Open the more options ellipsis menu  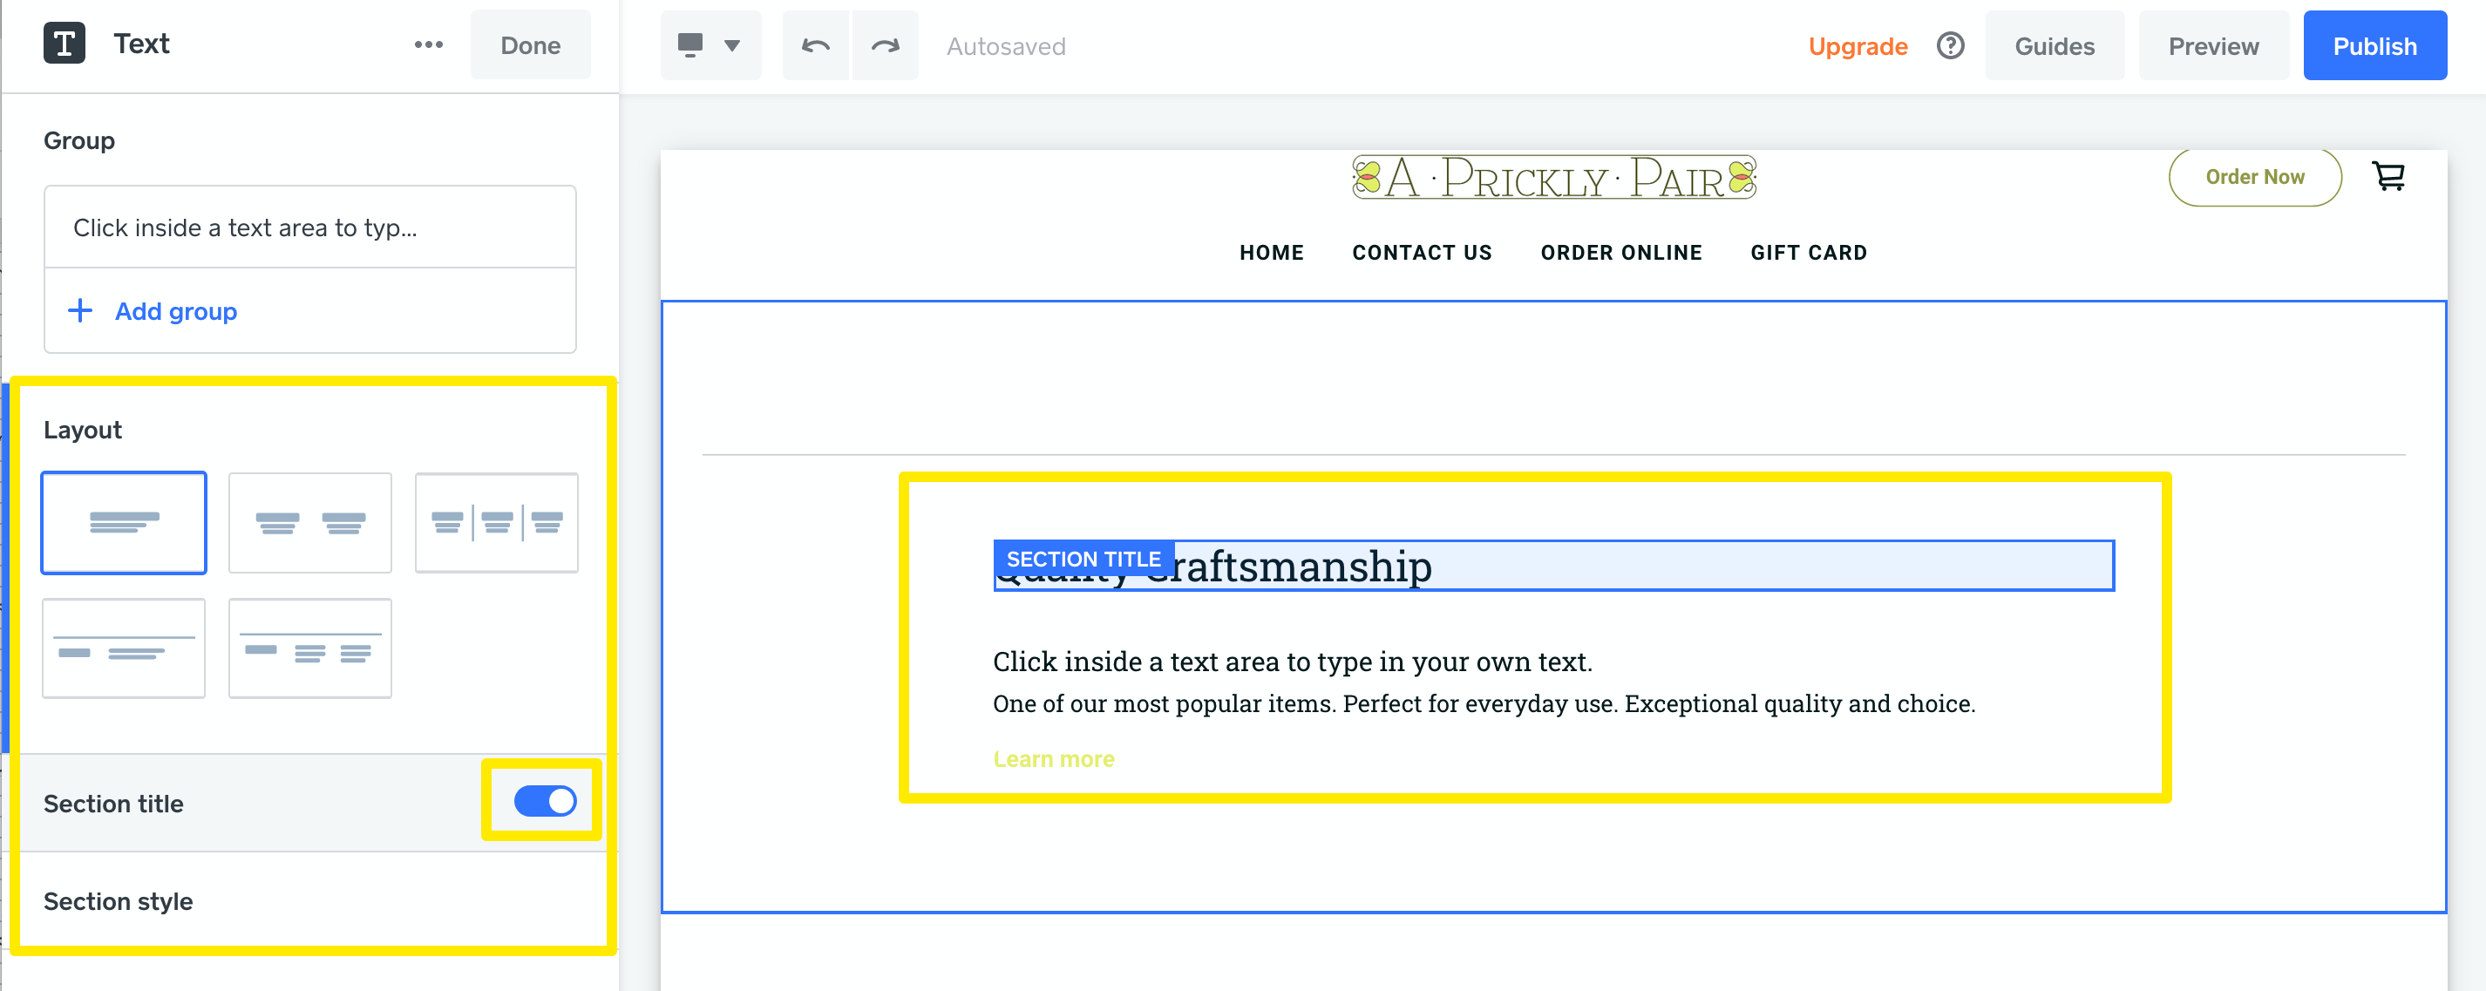[x=427, y=44]
